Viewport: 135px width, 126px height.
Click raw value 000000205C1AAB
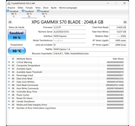[x=115, y=85]
